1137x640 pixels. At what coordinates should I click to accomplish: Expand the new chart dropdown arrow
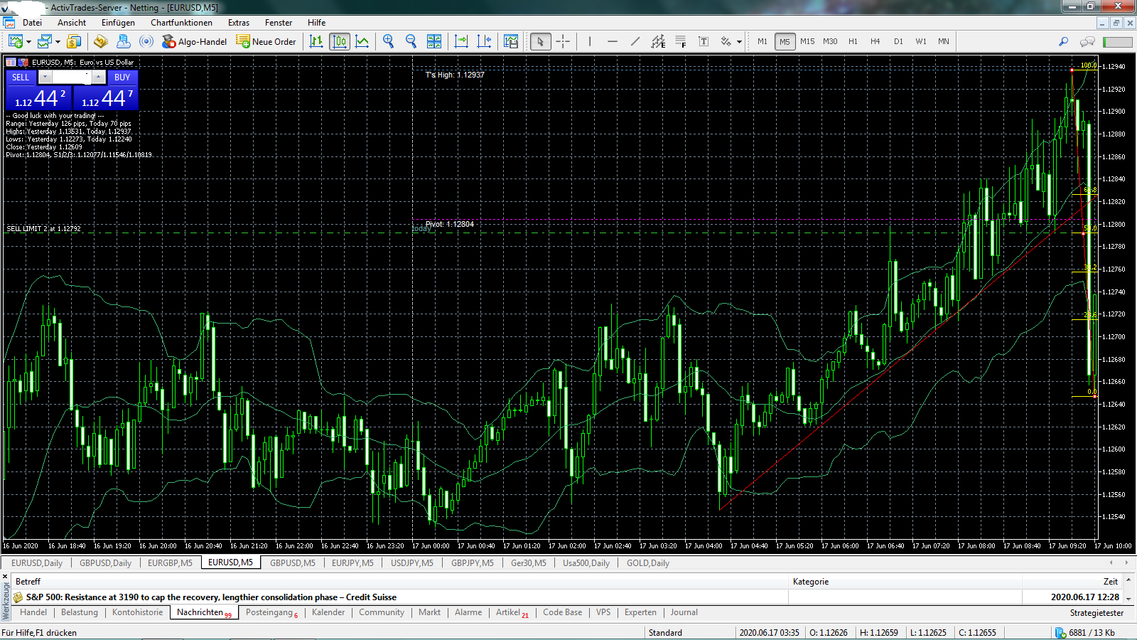[x=28, y=42]
